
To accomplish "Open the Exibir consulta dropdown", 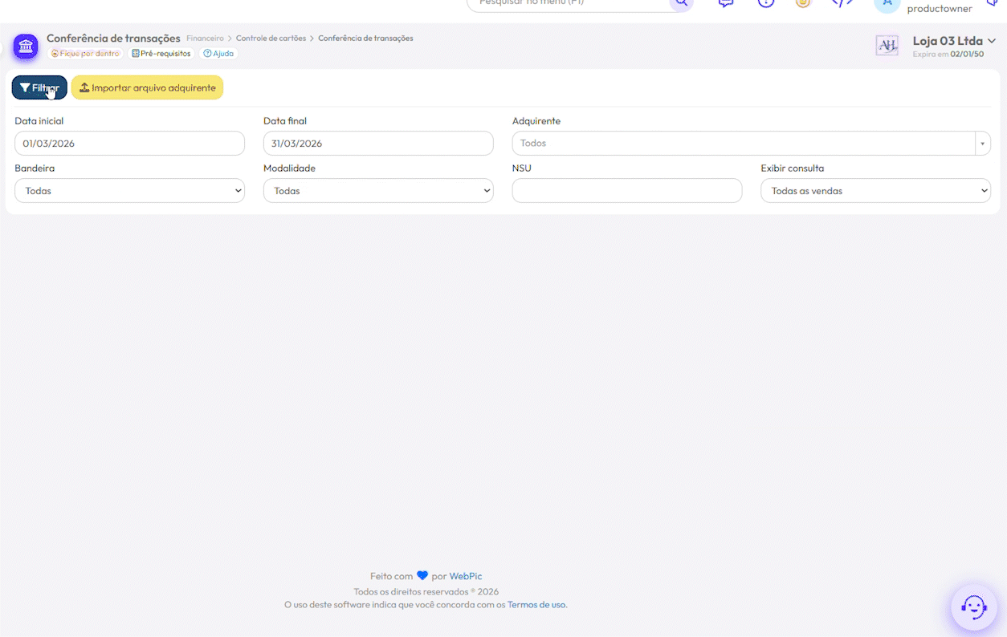I will coord(875,191).
